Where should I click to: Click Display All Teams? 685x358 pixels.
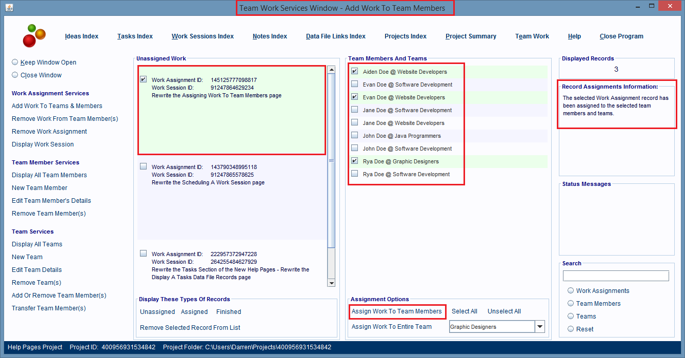pos(37,244)
